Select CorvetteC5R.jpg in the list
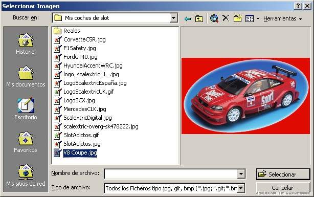The height and width of the screenshot is (197, 314). tap(84, 39)
